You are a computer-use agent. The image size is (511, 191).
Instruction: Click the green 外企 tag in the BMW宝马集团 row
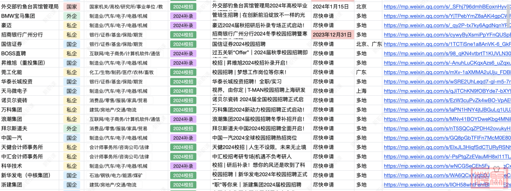[x=72, y=16]
